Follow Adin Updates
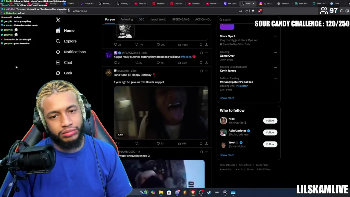This screenshot has height=197, width=350. (270, 132)
